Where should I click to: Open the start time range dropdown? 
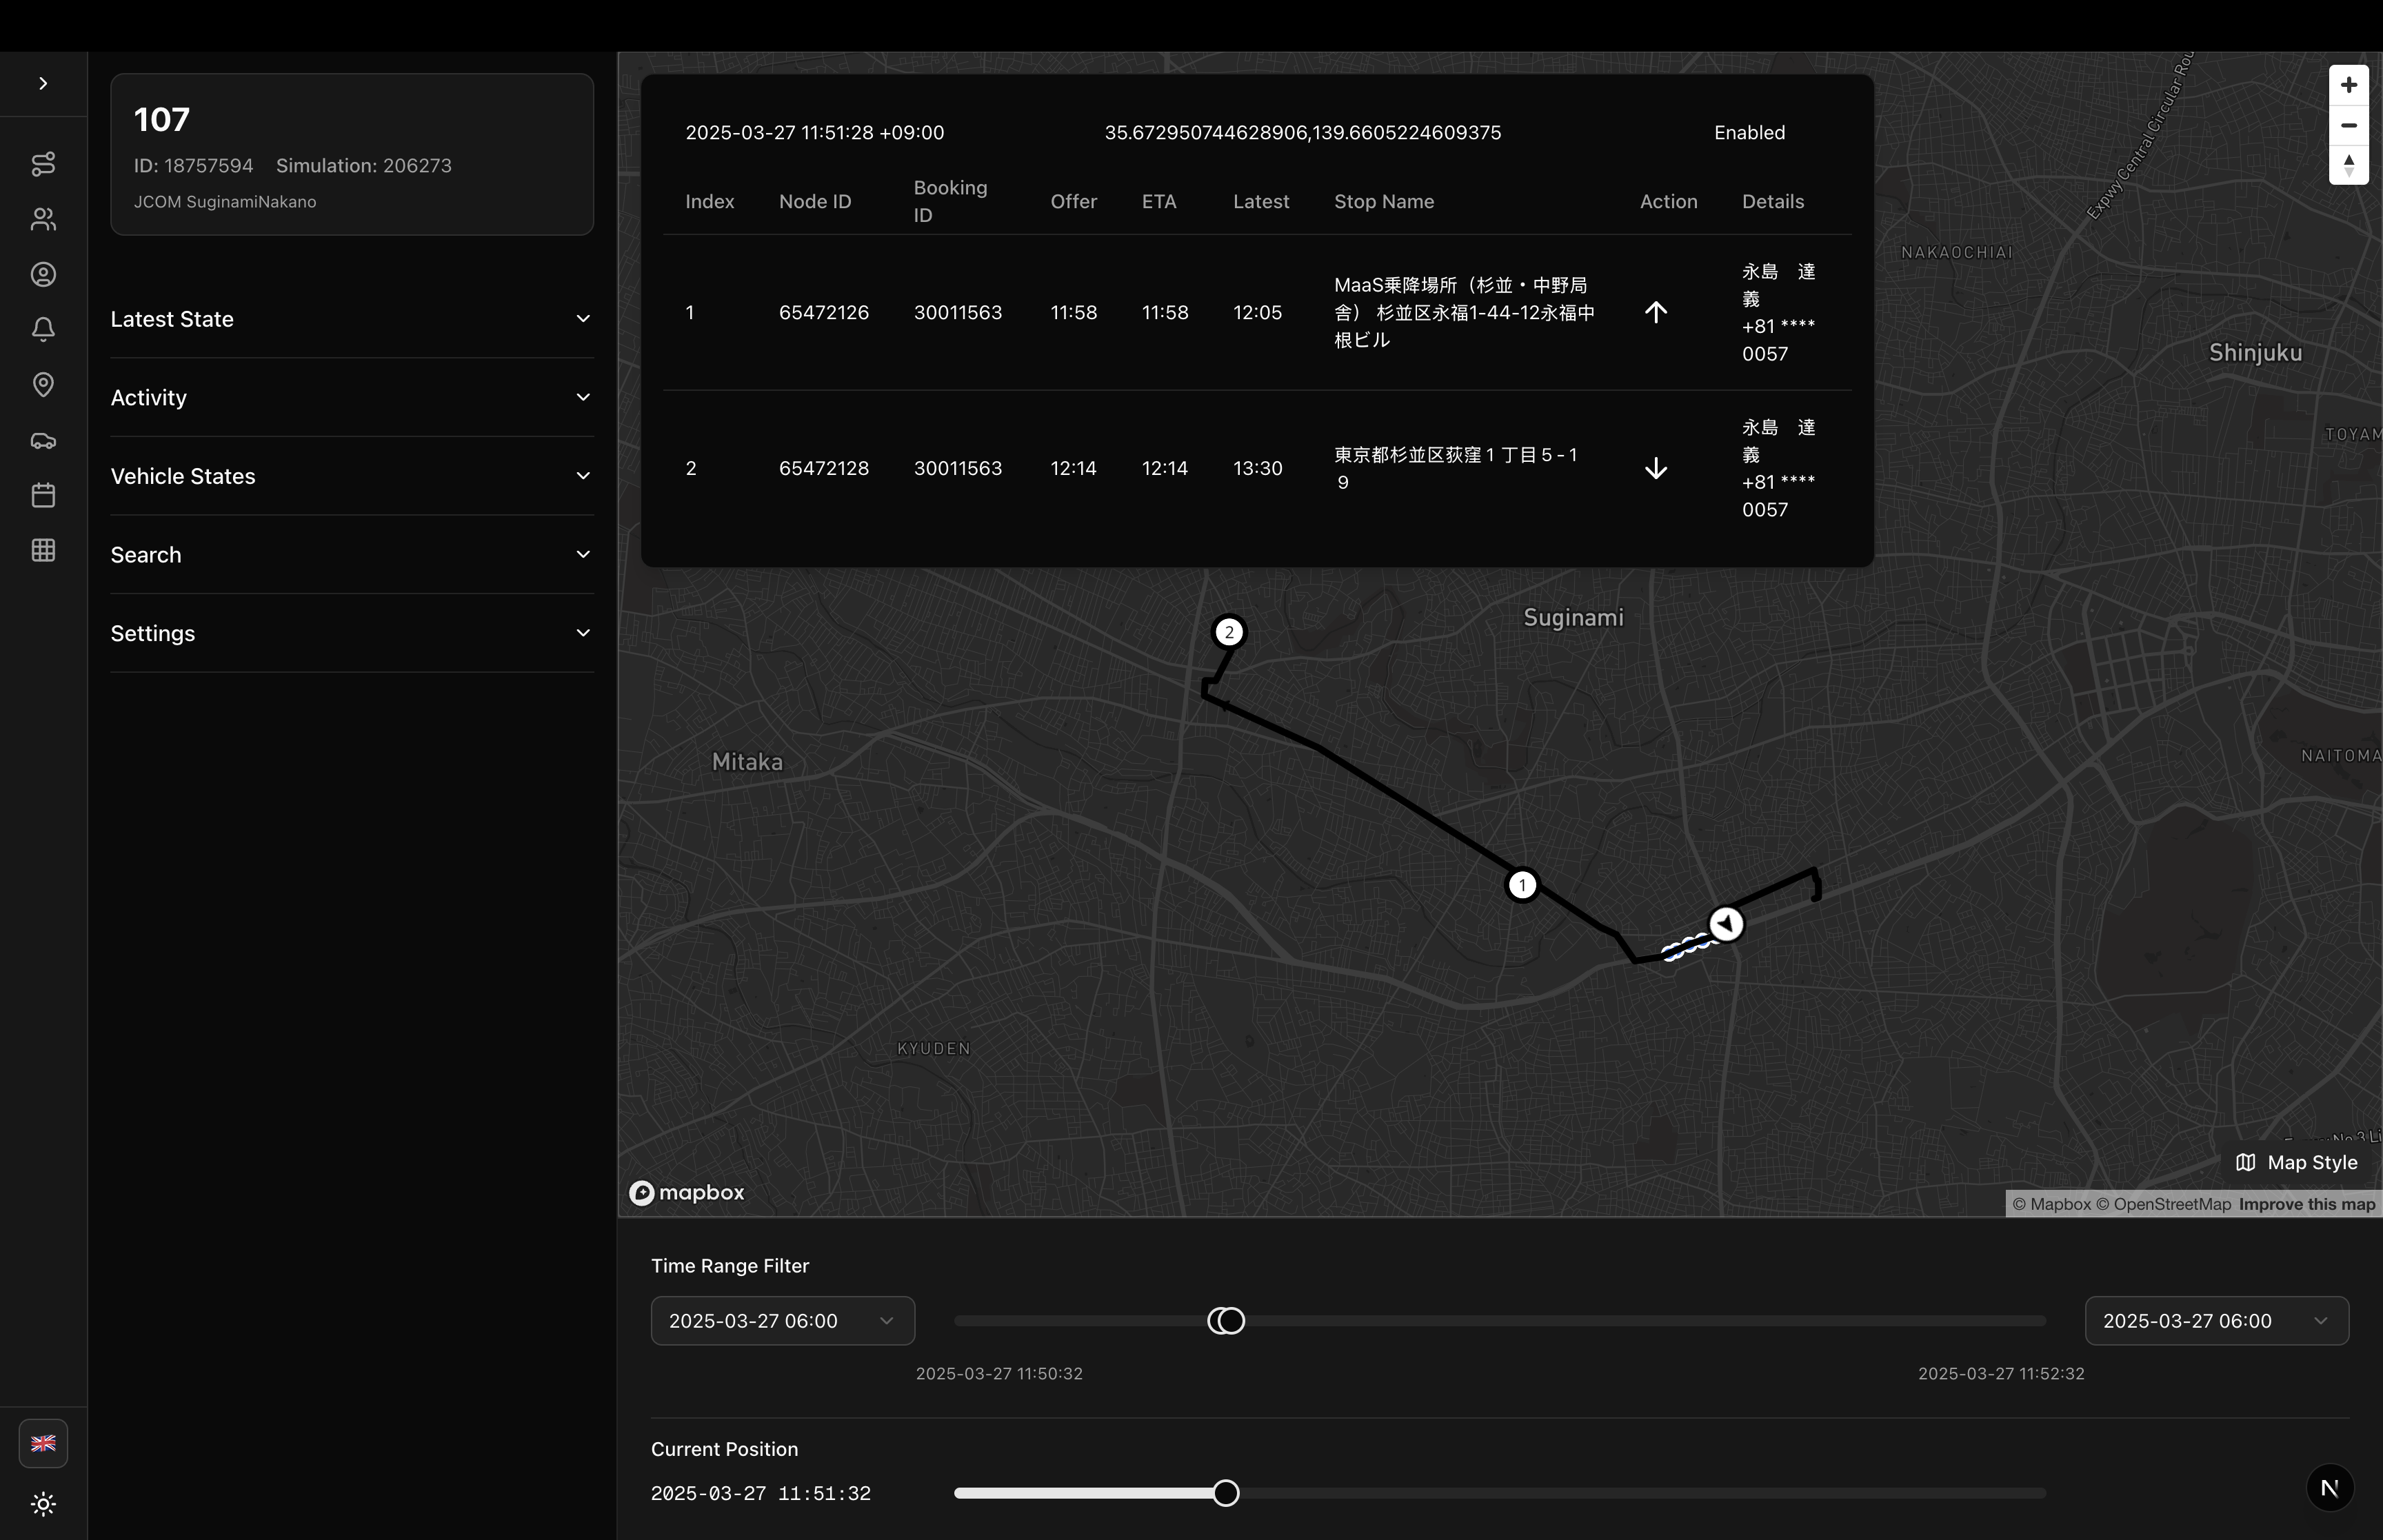click(x=782, y=1321)
